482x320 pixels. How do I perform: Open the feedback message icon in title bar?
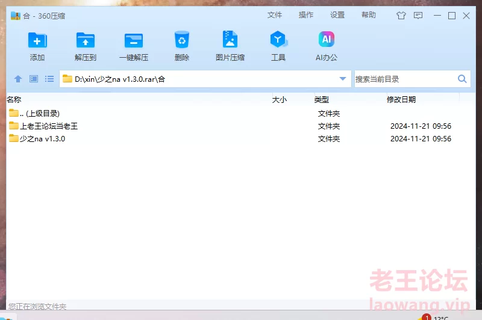click(418, 16)
